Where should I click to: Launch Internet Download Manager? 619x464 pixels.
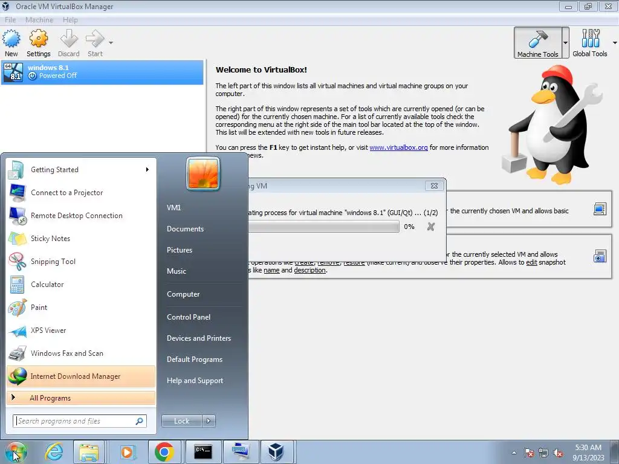81,376
